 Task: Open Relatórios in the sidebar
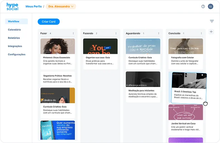click(14, 38)
